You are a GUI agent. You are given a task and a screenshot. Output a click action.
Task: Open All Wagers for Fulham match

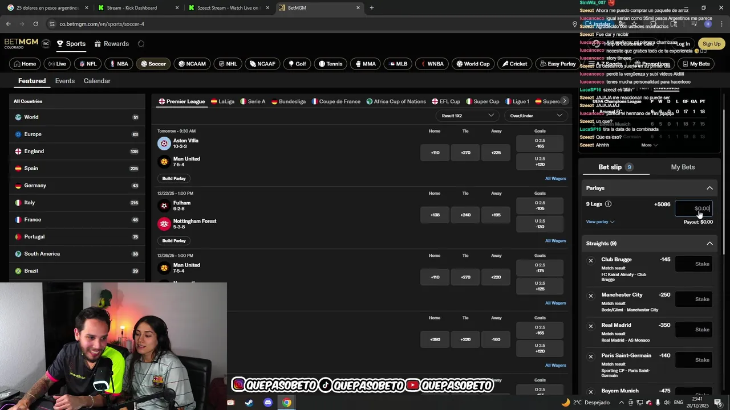[555, 241]
